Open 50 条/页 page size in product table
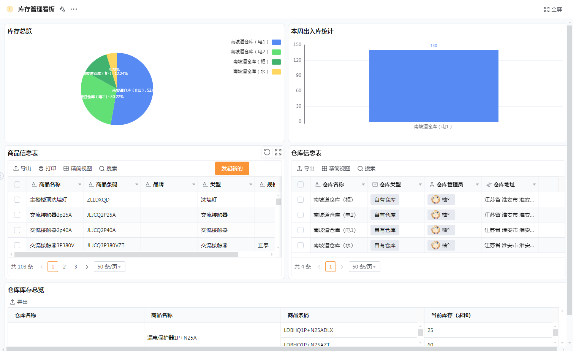The width and height of the screenshot is (573, 351). click(x=109, y=267)
